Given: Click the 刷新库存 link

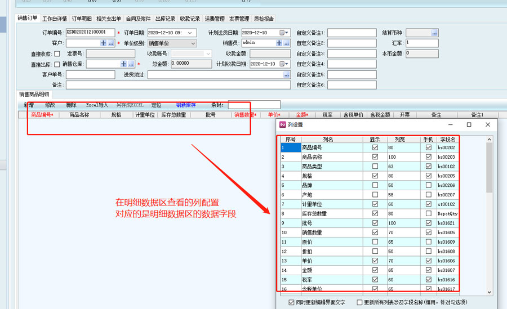Looking at the screenshot, I should (186, 105).
